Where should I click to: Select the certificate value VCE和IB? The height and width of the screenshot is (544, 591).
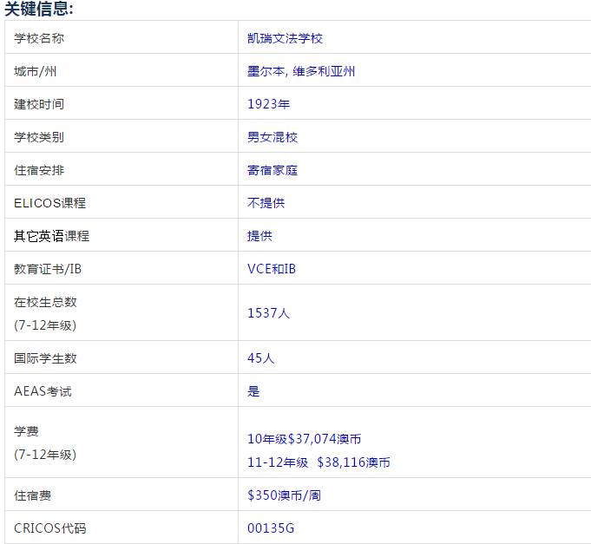pos(271,269)
